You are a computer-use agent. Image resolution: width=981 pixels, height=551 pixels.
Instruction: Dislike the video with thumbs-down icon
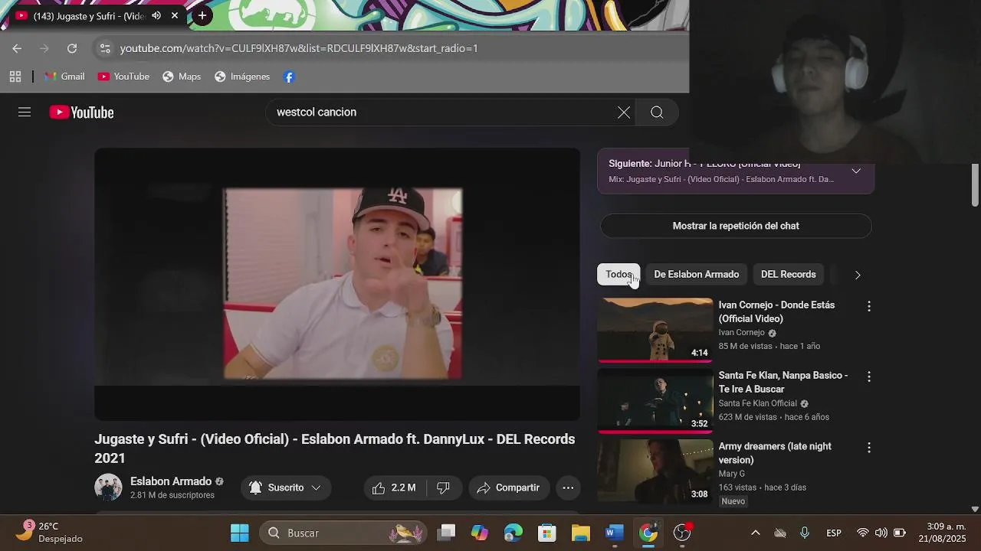tap(443, 487)
